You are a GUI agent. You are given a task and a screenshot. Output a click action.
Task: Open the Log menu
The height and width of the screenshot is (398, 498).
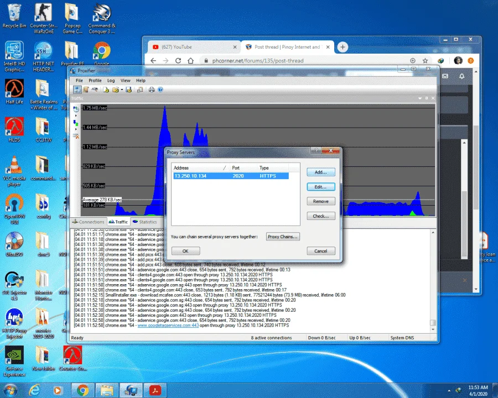pyautogui.click(x=111, y=81)
